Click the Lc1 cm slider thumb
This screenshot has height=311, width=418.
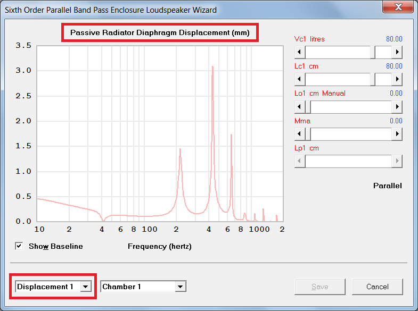373,79
